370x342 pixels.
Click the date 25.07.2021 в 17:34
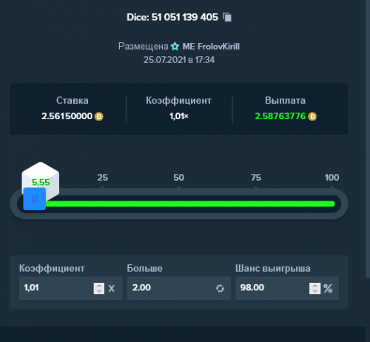179,60
